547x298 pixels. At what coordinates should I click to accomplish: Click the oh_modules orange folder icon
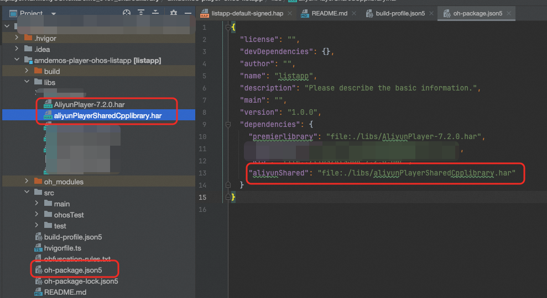pos(38,181)
